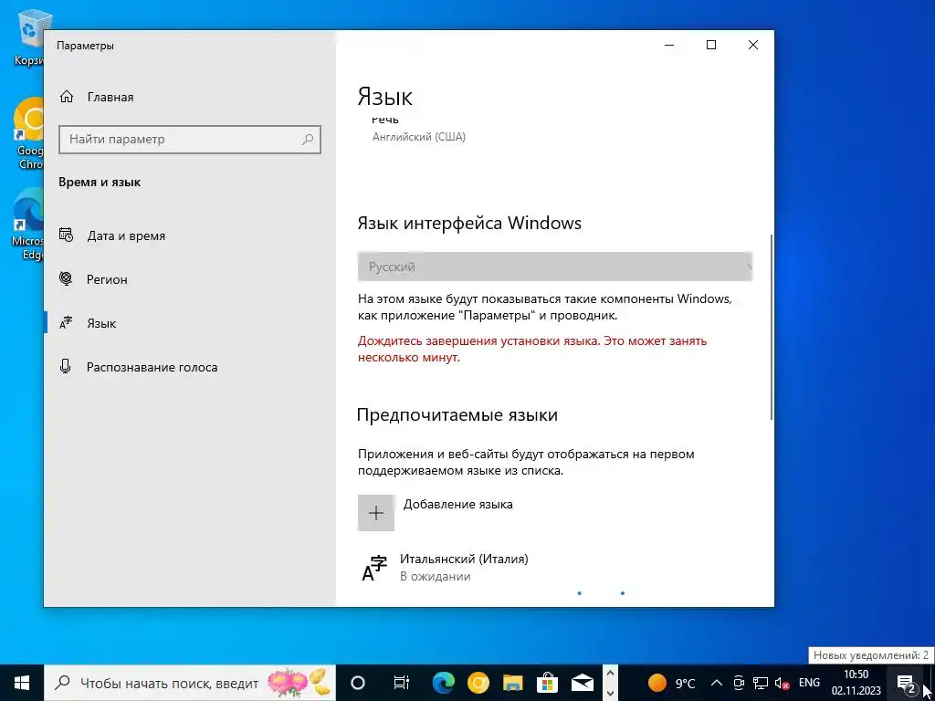This screenshot has width=935, height=701.
Task: Click the Дата и время calendar icon
Action: [x=66, y=235]
